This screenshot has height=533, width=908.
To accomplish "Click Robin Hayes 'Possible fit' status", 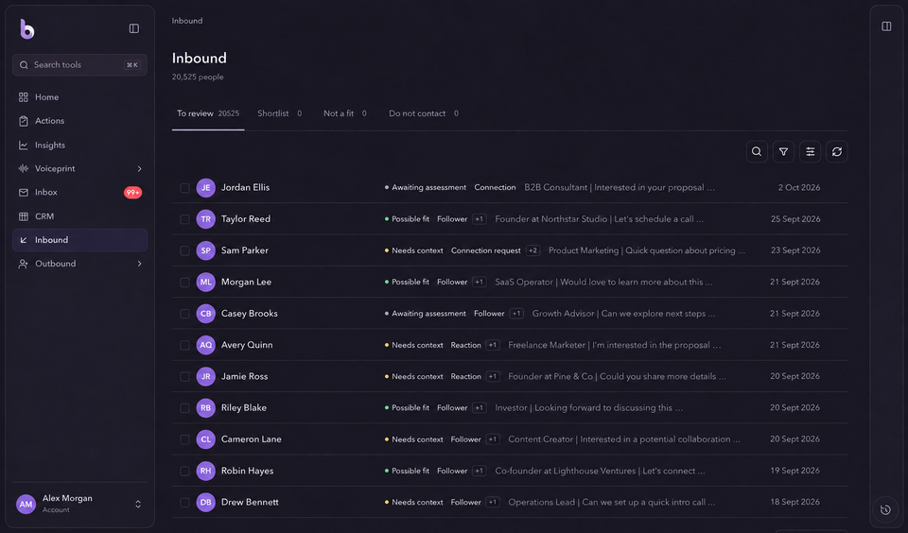I will (x=407, y=471).
